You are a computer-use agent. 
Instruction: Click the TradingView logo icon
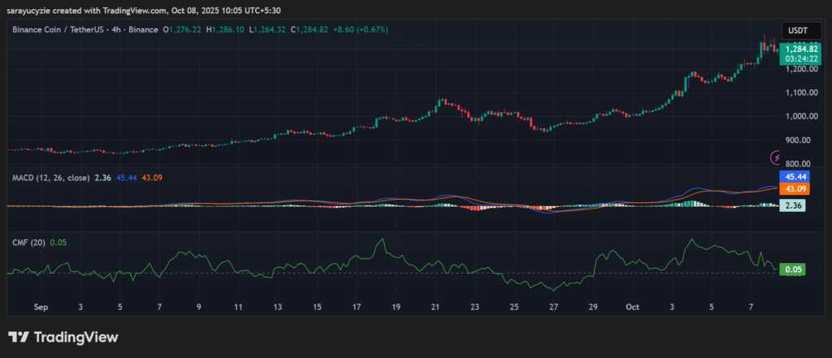[19, 337]
